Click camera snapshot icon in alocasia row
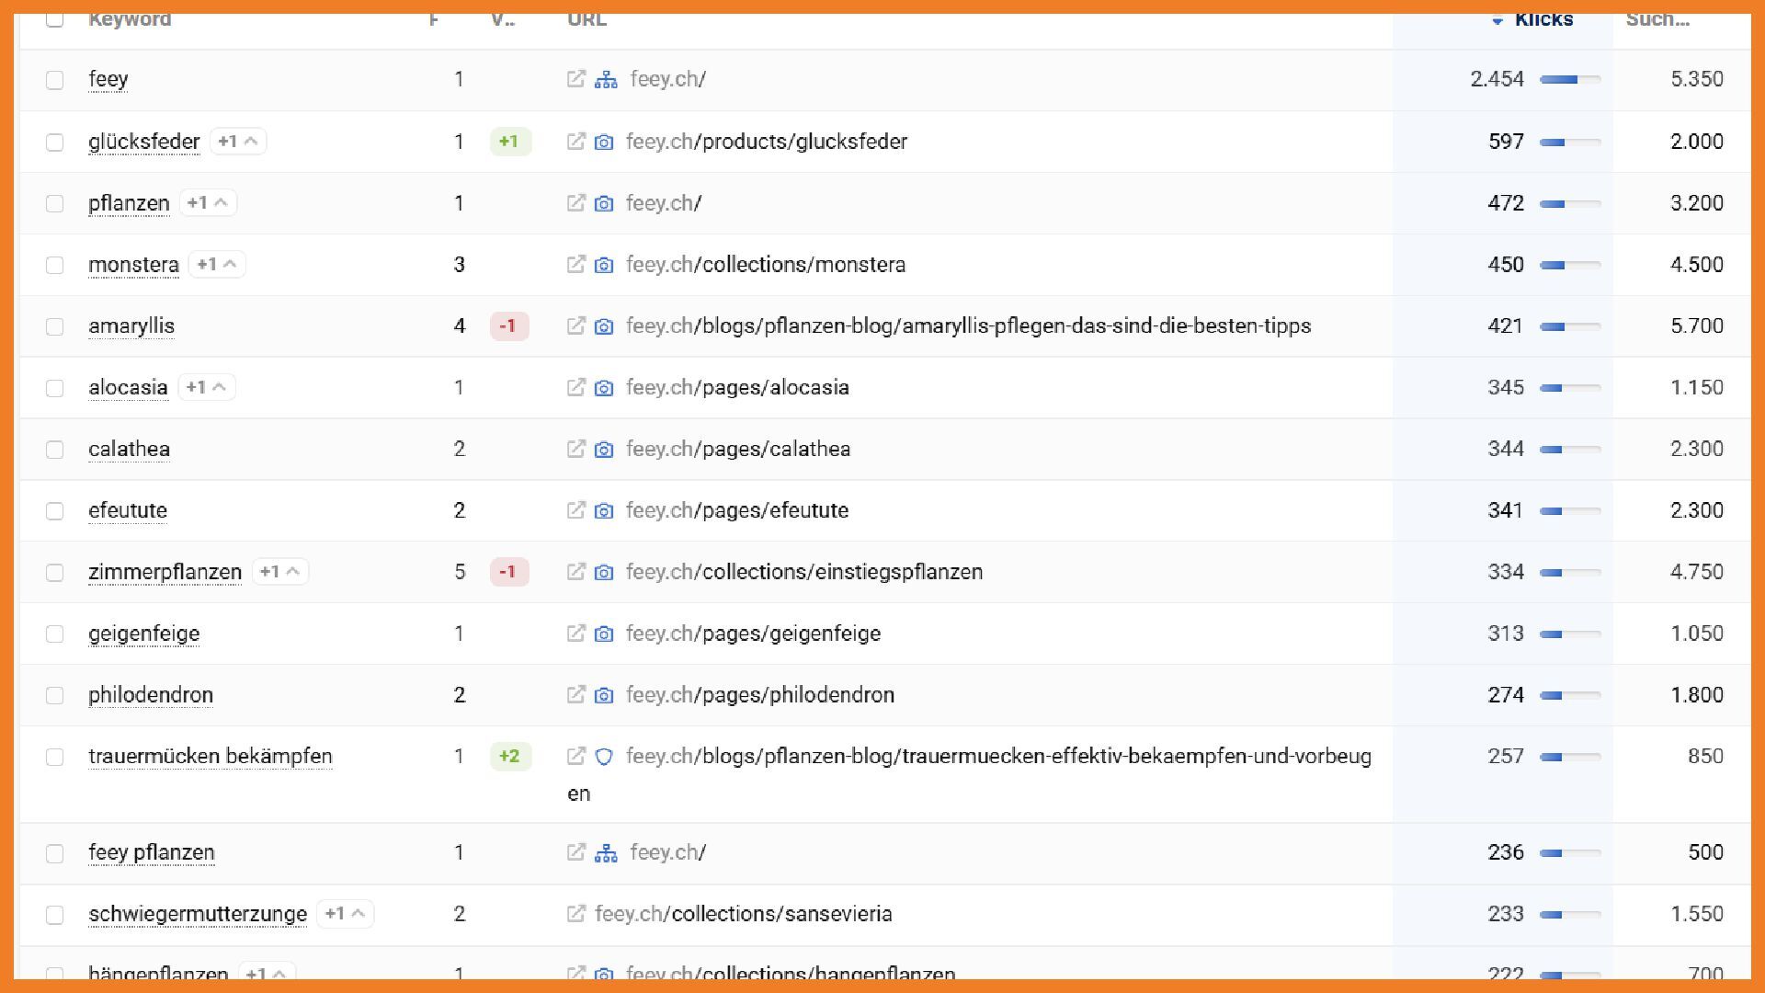 point(604,388)
